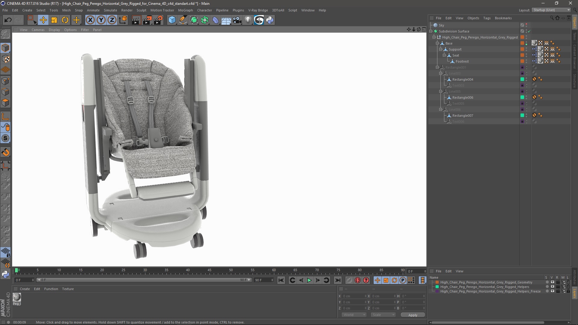This screenshot has height=325, width=578.
Task: Click the Undo arrow icon
Action: pos(8,20)
